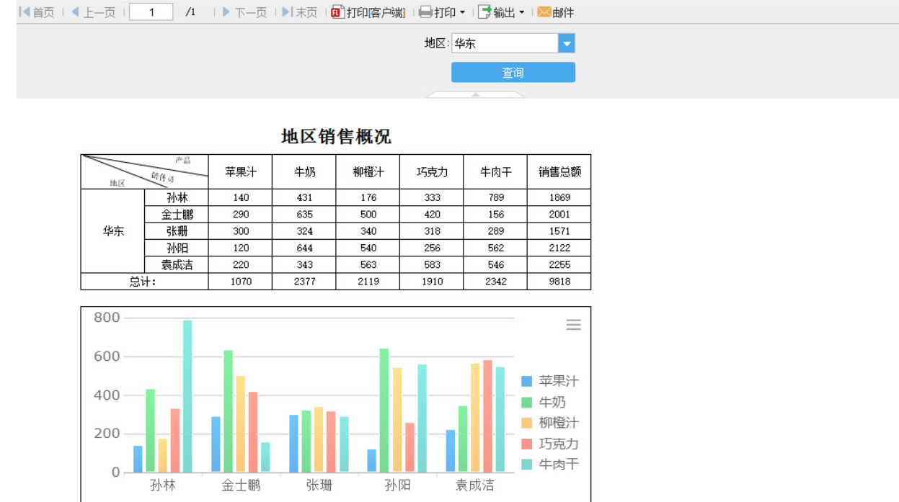Toggle 牛奶 legend green swatch
Viewport: 899px width, 502px height.
pyautogui.click(x=527, y=403)
